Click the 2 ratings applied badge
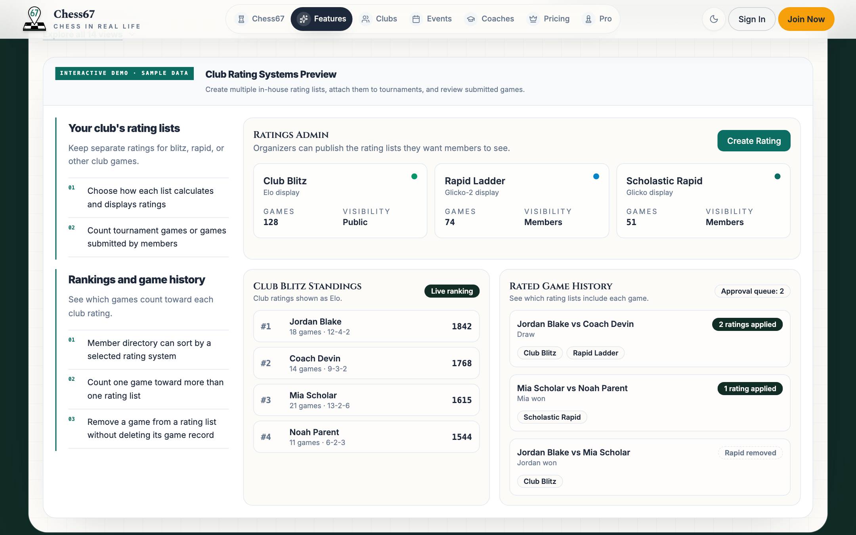Screen dimensions: 856x535 [x=747, y=325]
